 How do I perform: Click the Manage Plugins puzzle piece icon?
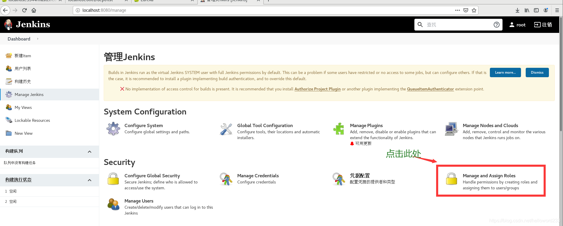tap(339, 129)
